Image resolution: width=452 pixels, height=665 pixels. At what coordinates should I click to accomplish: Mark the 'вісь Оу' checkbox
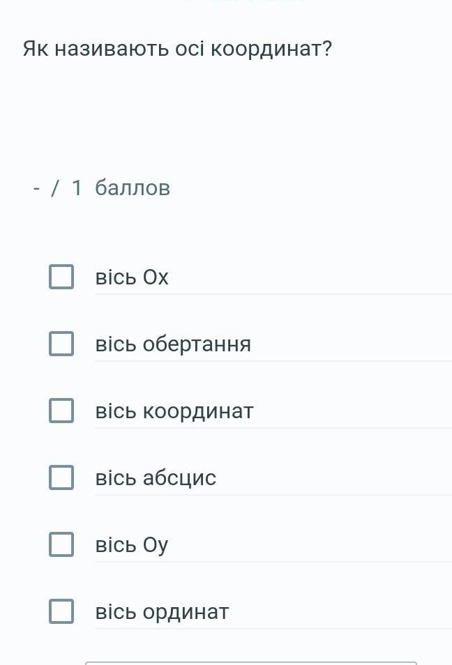click(61, 544)
